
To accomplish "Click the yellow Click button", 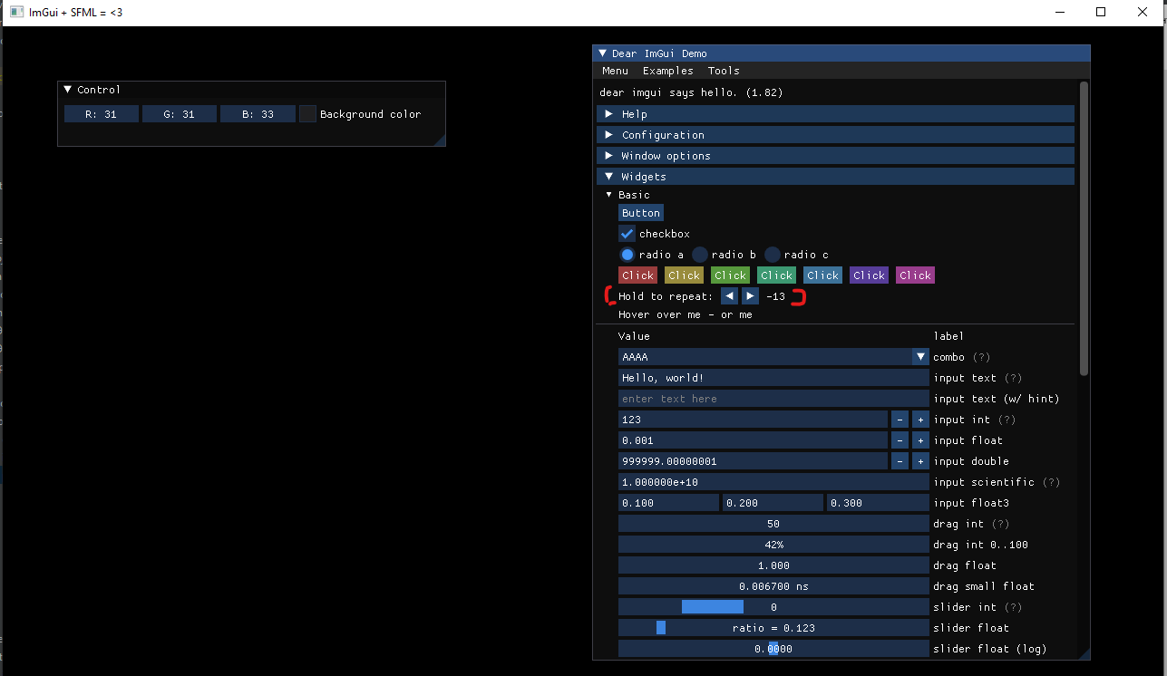I will (x=685, y=275).
